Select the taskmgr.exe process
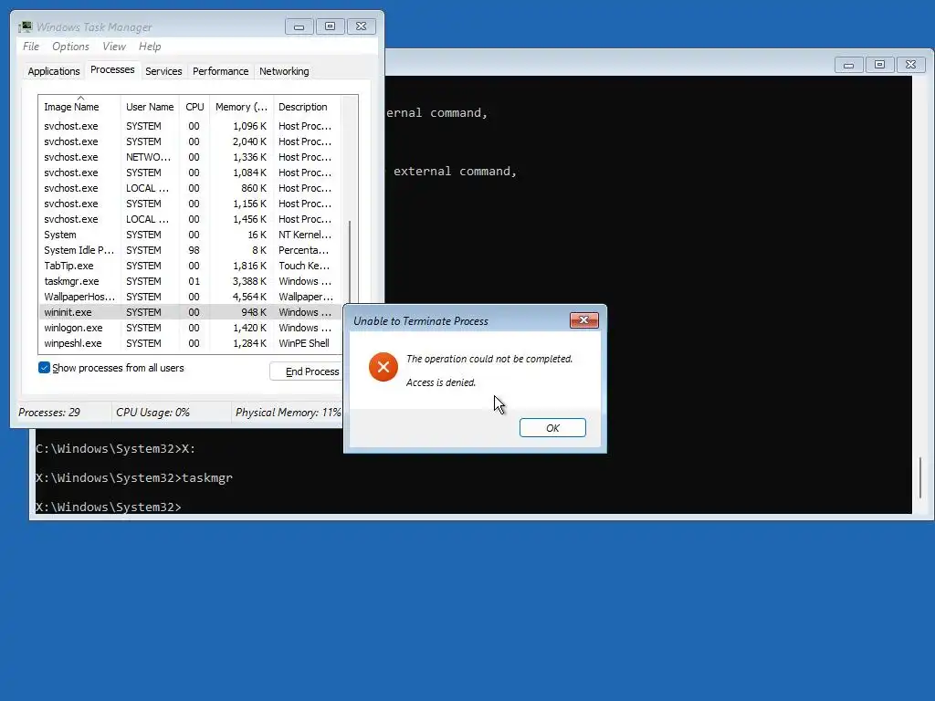935x701 pixels. [191, 281]
